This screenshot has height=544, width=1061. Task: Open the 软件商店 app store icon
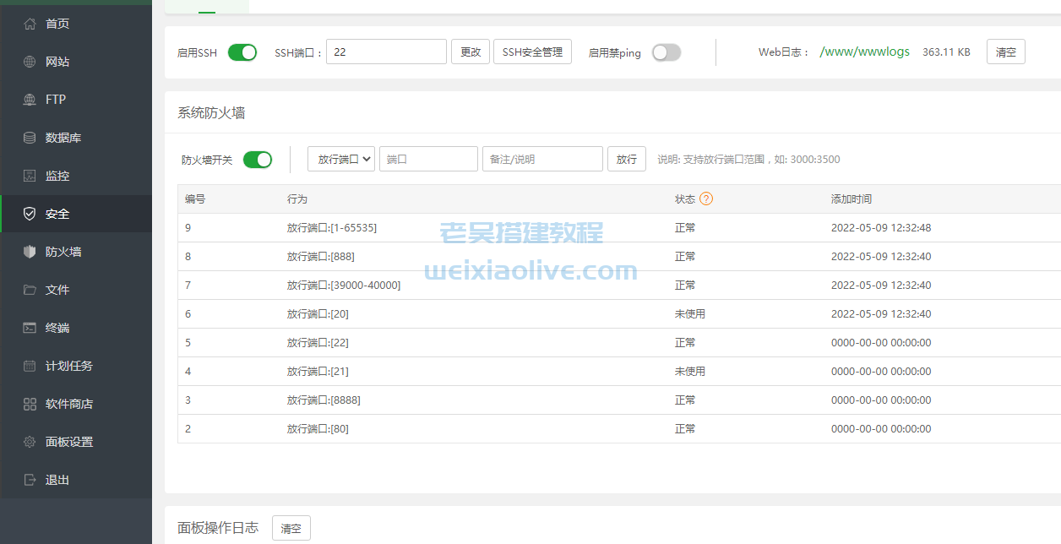click(28, 404)
